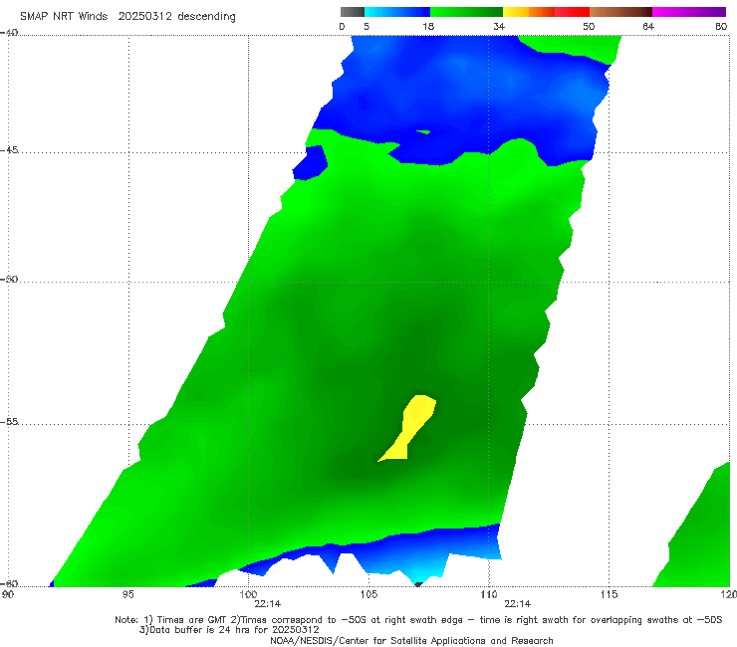This screenshot has height=647, width=737.
Task: Click the color bar label '34'
Action: coord(499,26)
